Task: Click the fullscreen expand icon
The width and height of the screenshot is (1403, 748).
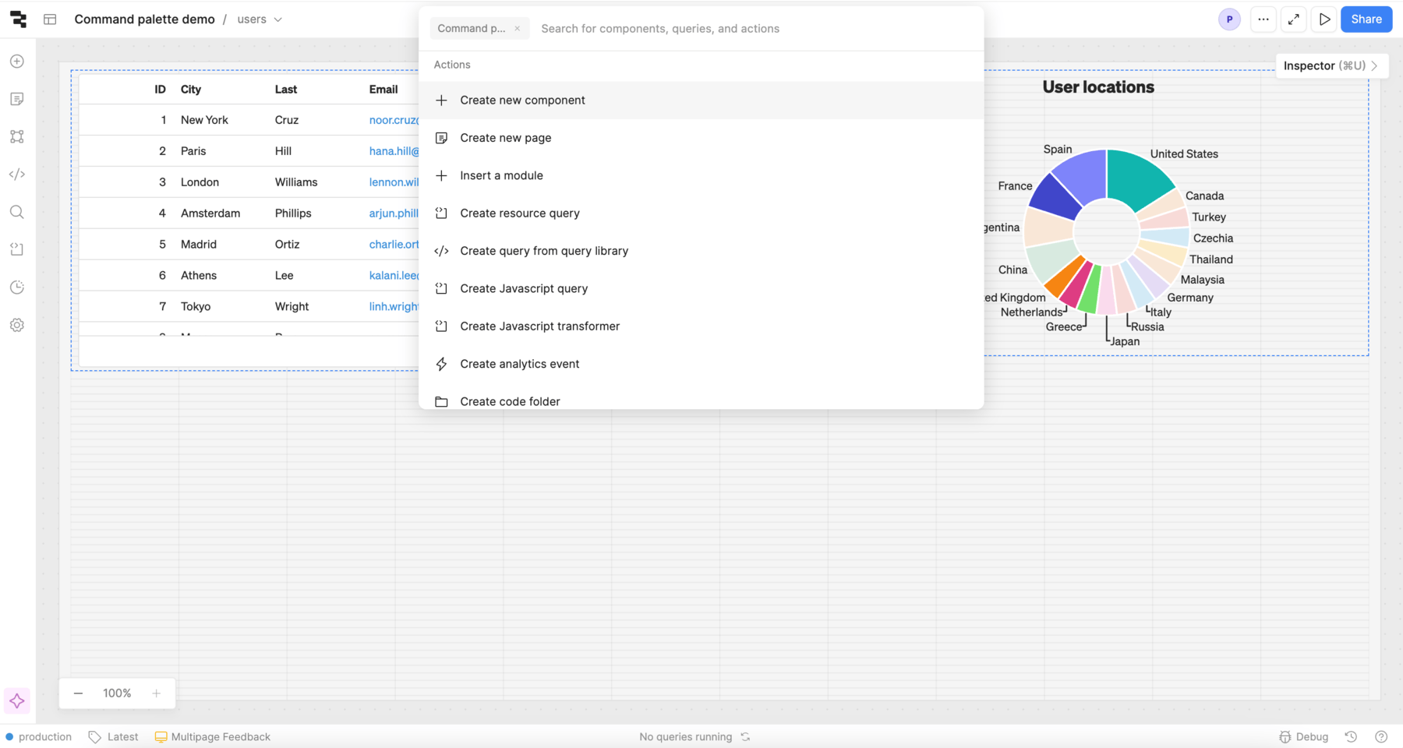Action: point(1294,19)
